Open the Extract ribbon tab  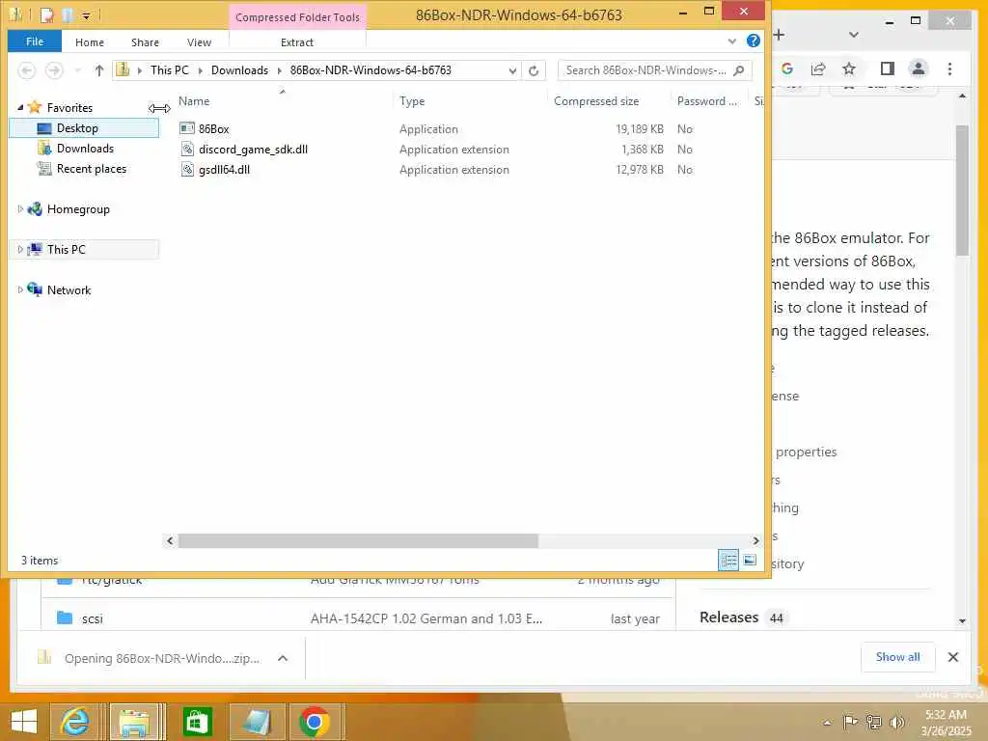point(297,42)
